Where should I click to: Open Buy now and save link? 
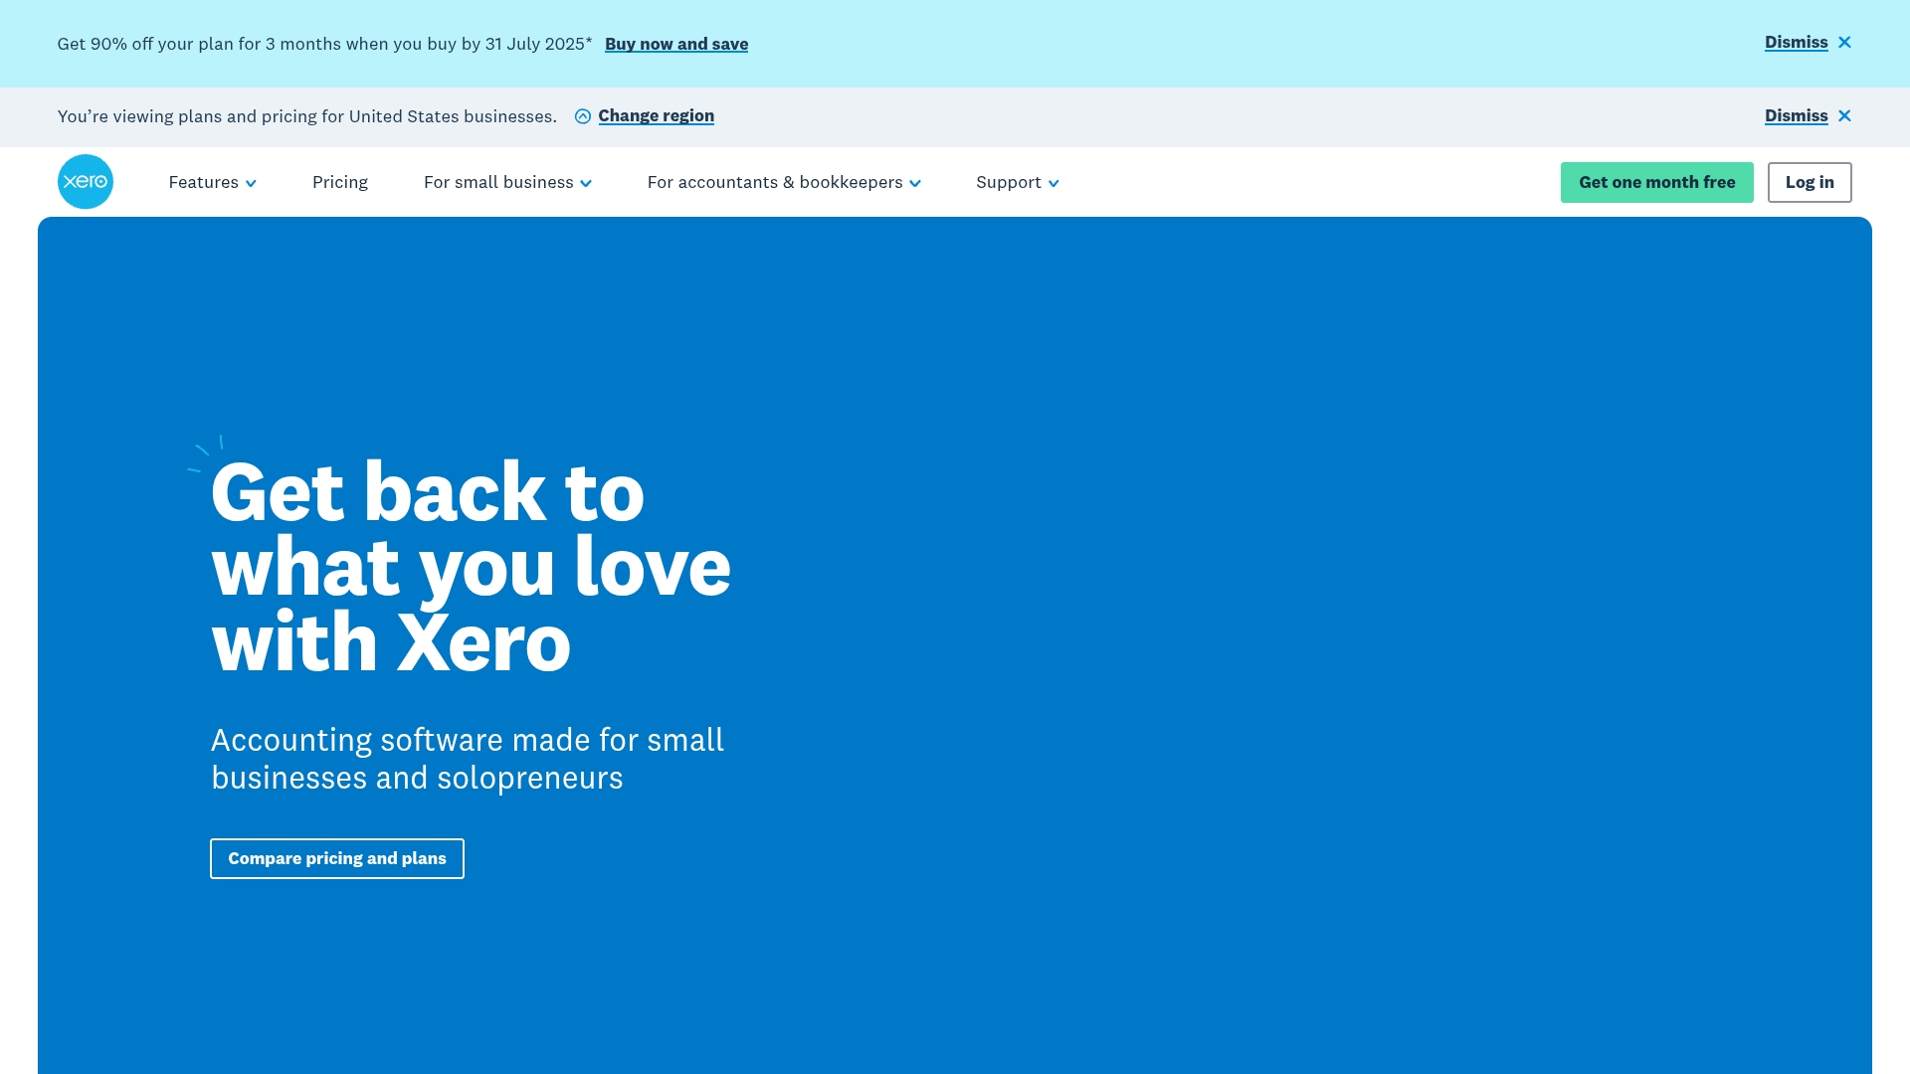(x=676, y=44)
